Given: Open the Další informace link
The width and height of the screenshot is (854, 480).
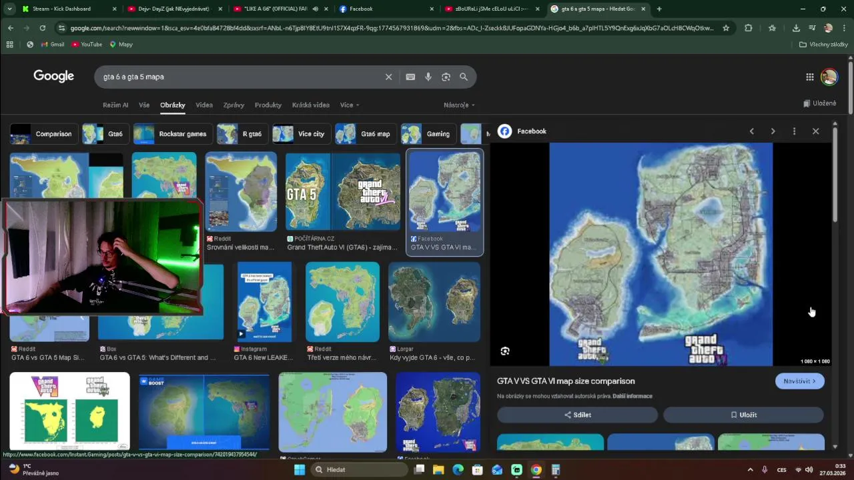Looking at the screenshot, I should click(632, 396).
